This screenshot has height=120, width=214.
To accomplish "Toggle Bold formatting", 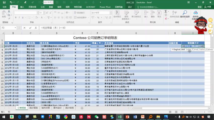I will (16, 17).
